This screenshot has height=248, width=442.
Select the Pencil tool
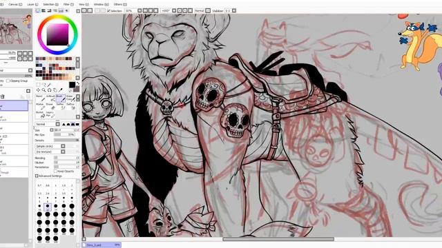pyautogui.click(x=41, y=98)
